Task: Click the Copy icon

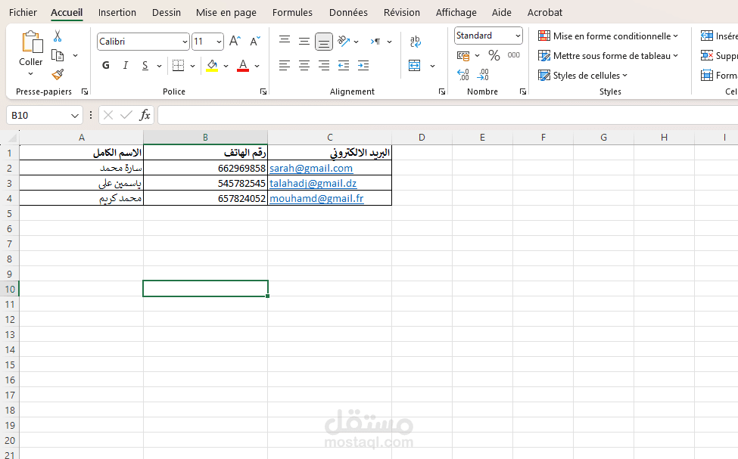Action: [x=58, y=55]
